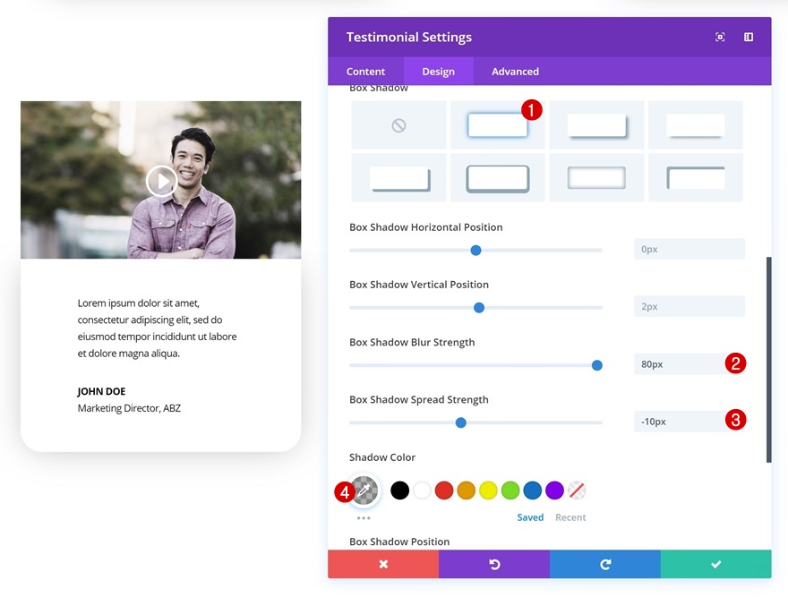Undo the last change with the purple undo arrow
Image resolution: width=788 pixels, height=597 pixels.
494,564
